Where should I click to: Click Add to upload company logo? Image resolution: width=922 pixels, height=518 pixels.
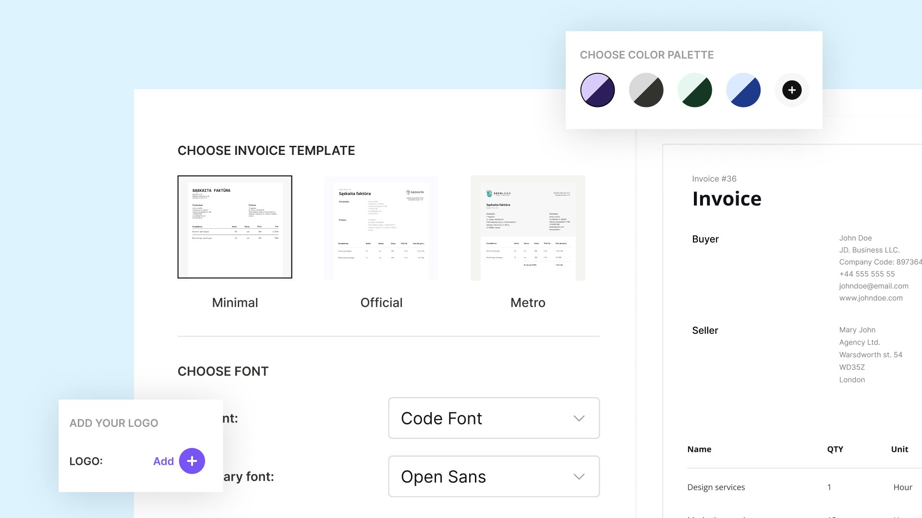pyautogui.click(x=163, y=460)
